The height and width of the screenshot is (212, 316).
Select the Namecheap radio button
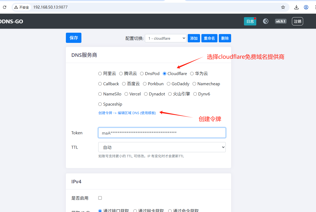(194, 84)
